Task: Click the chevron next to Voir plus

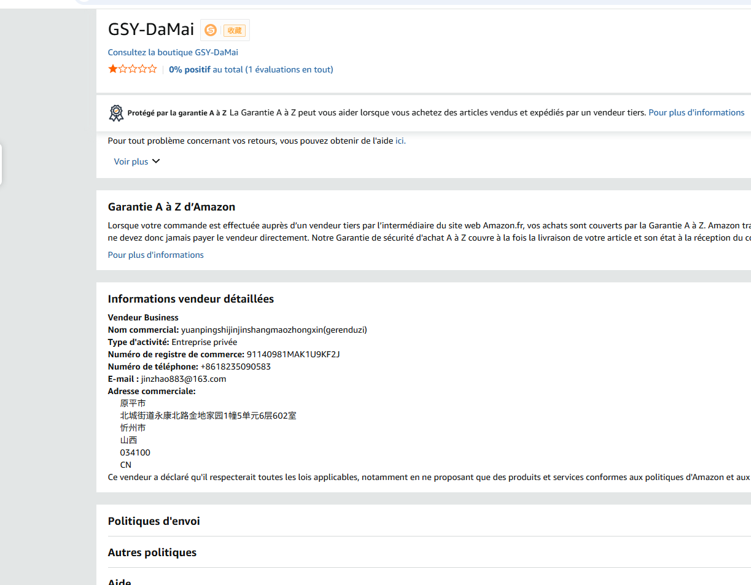Action: (156, 161)
